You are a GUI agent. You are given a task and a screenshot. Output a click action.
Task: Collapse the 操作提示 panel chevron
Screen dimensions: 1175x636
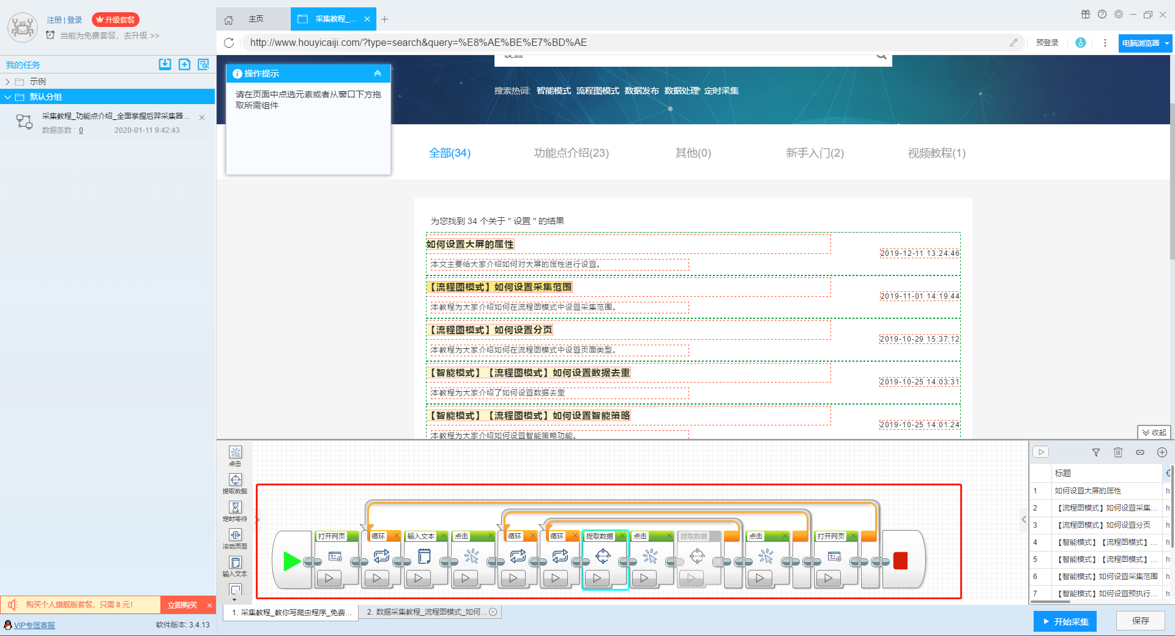[378, 73]
